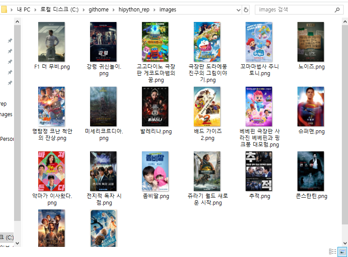Select the 킹 오브 킹스 poster thumbnail
The height and width of the screenshot is (257, 348).
coord(51,228)
